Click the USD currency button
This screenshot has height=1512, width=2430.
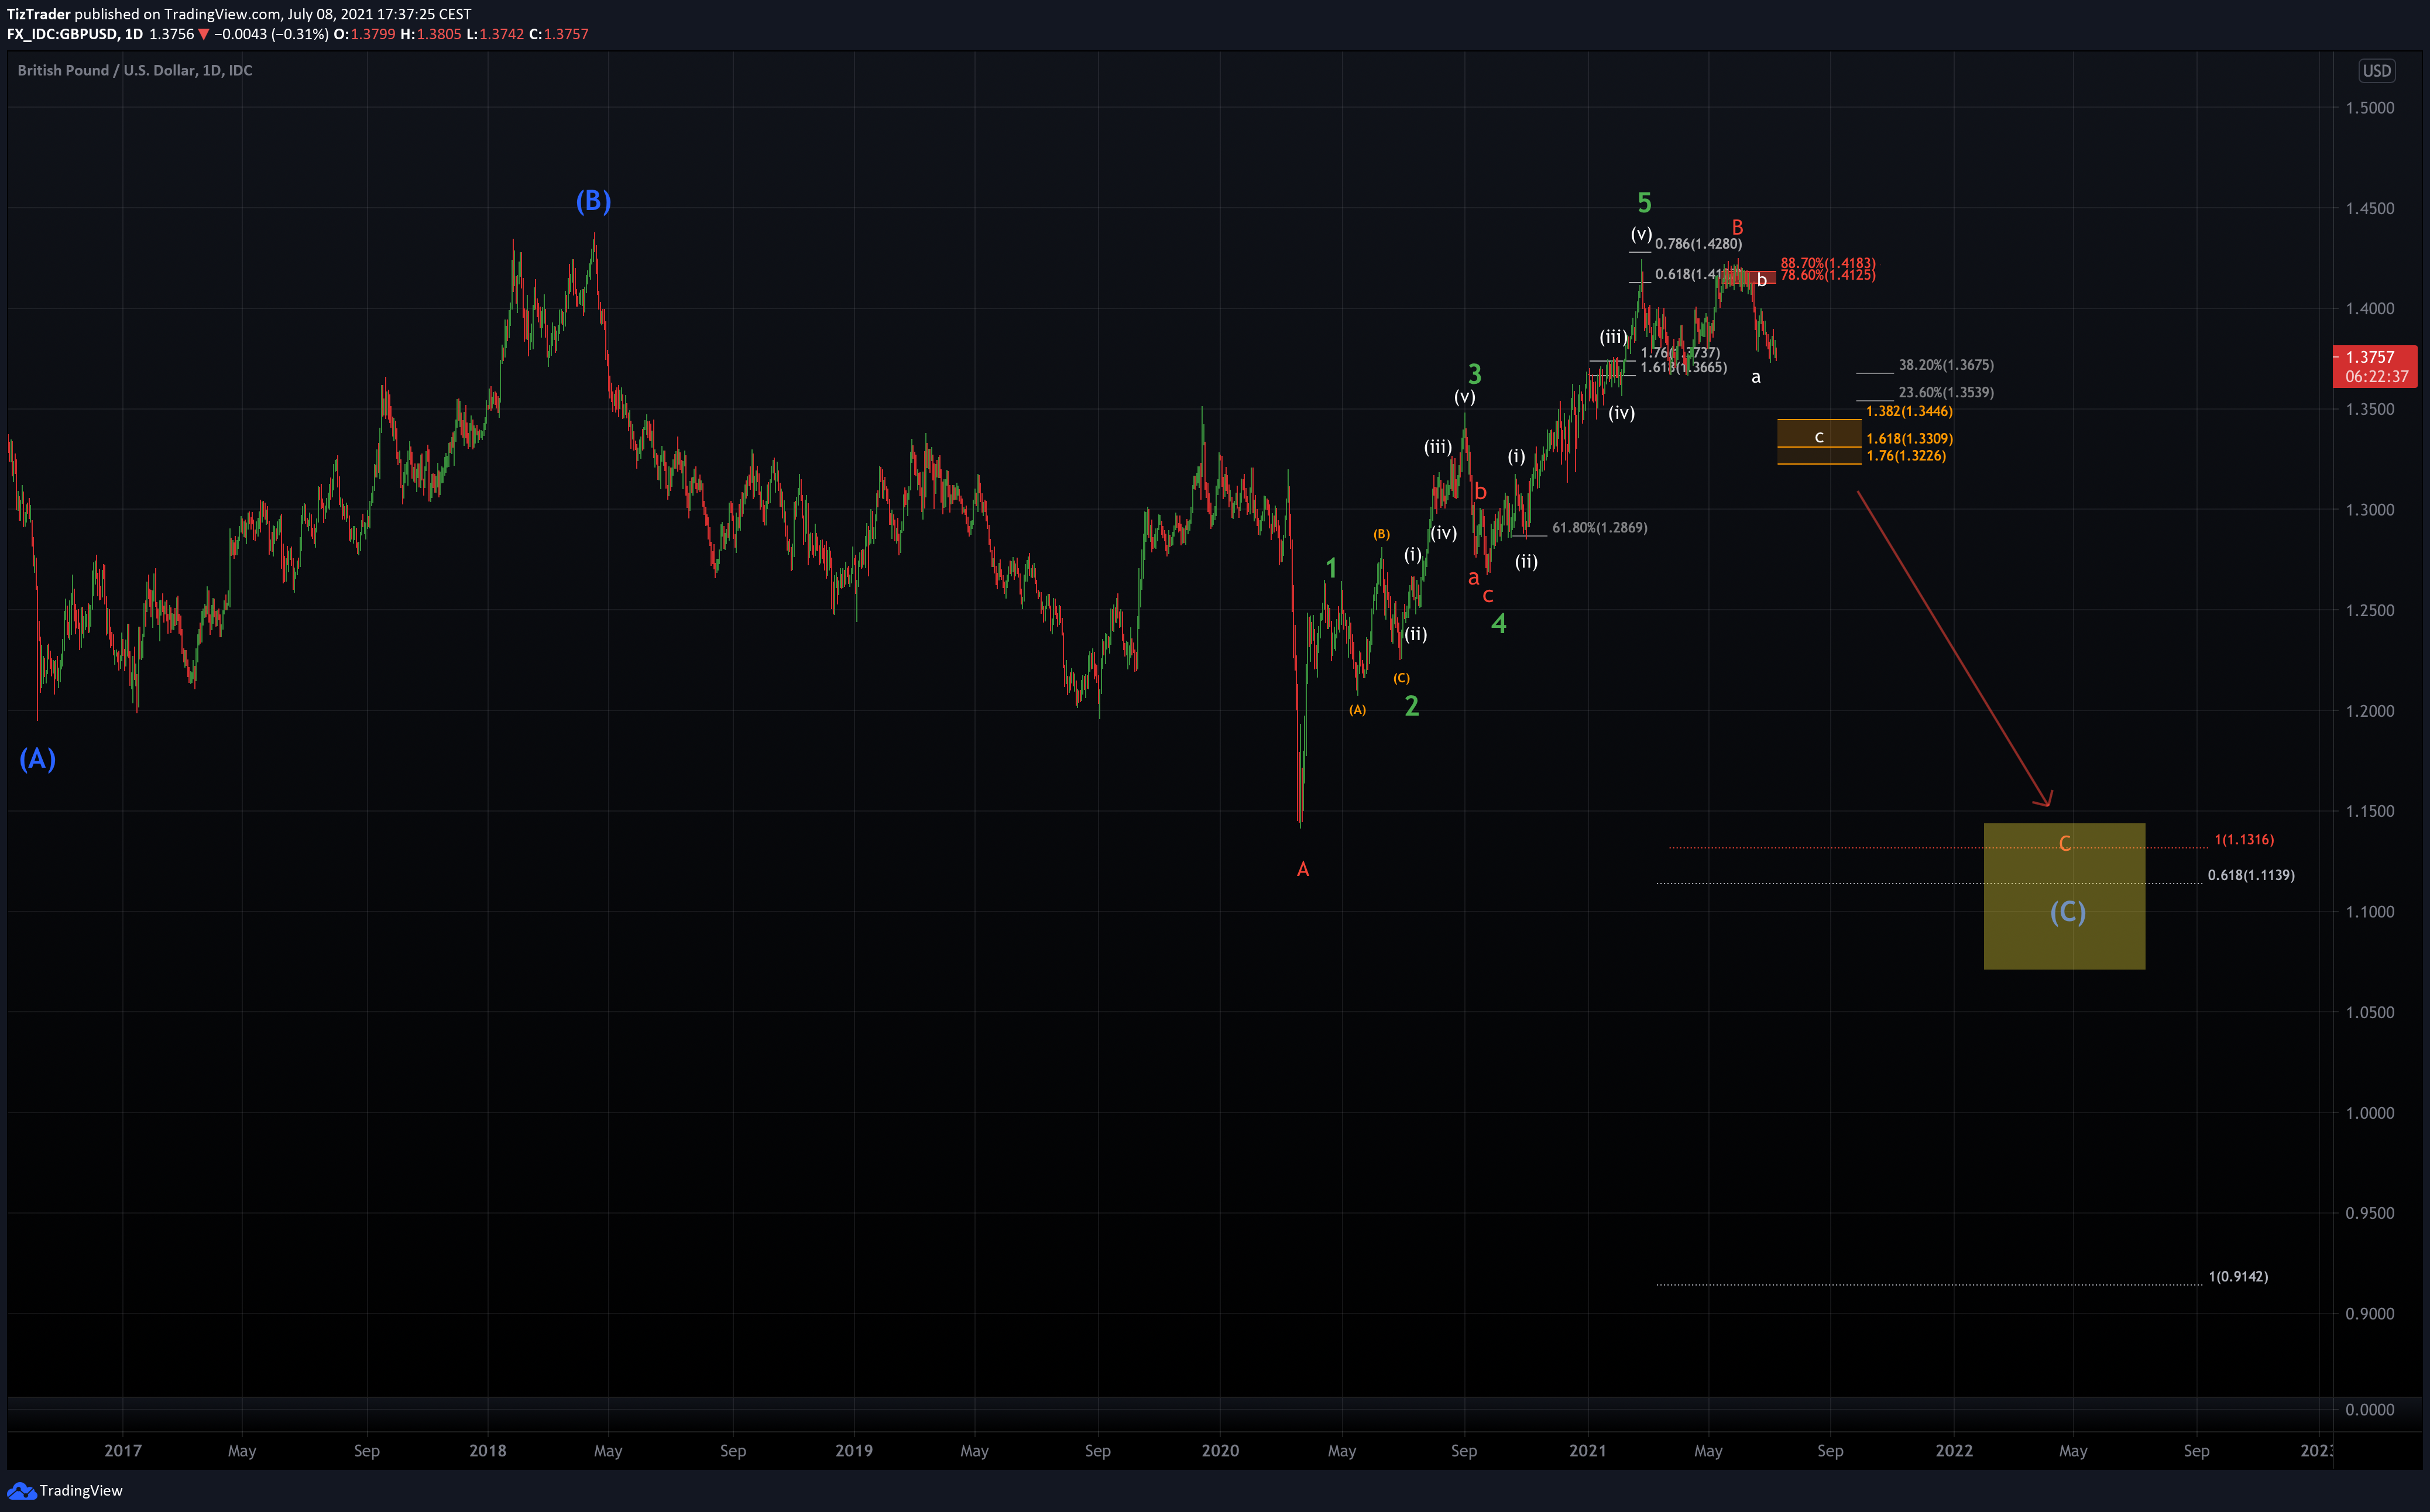2376,71
